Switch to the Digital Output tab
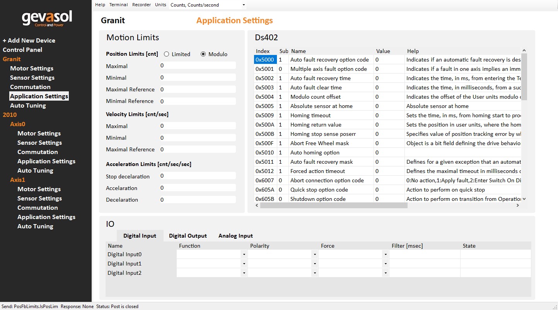 tap(188, 236)
